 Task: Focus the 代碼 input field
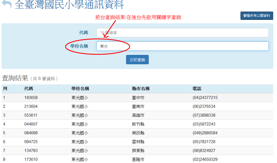coord(182,33)
